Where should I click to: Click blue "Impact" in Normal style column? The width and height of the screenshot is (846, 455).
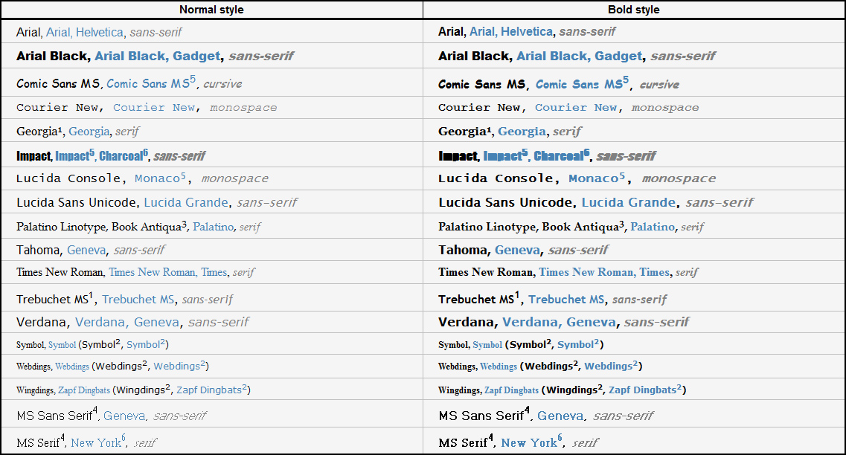coord(72,156)
